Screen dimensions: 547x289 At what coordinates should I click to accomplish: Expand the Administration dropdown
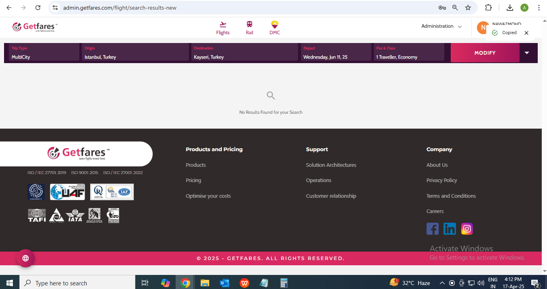click(x=441, y=26)
